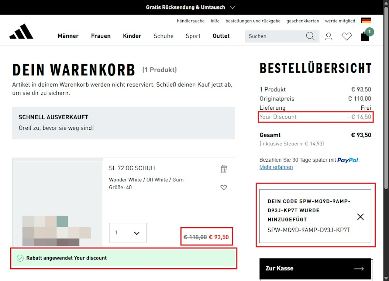The image size is (389, 281).
Task: Add SL 72 OG Schuh to wishlist heart
Action: (x=224, y=187)
